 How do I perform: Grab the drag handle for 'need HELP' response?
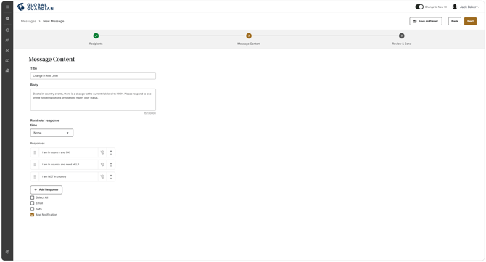(x=35, y=165)
